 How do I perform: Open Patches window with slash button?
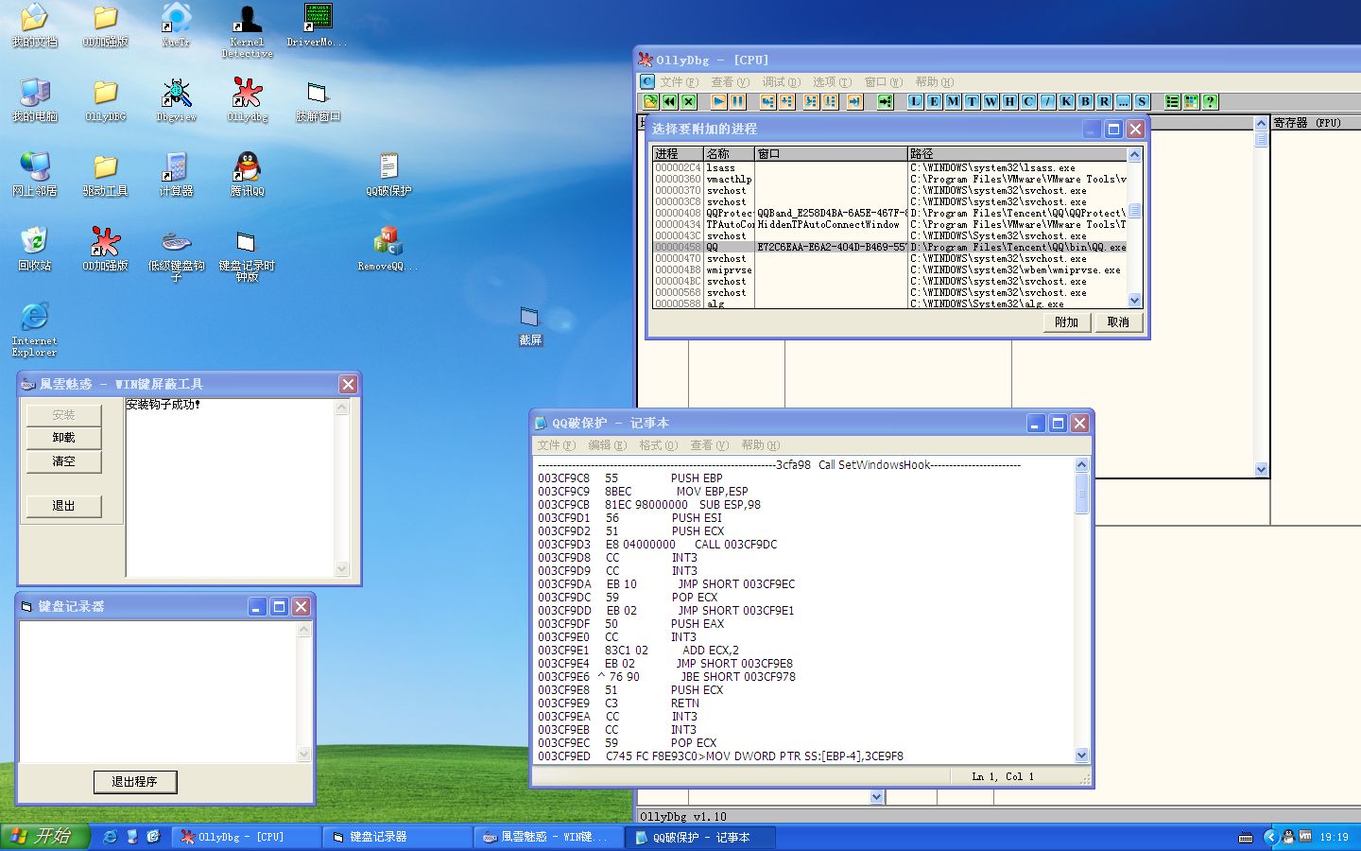(x=1047, y=101)
